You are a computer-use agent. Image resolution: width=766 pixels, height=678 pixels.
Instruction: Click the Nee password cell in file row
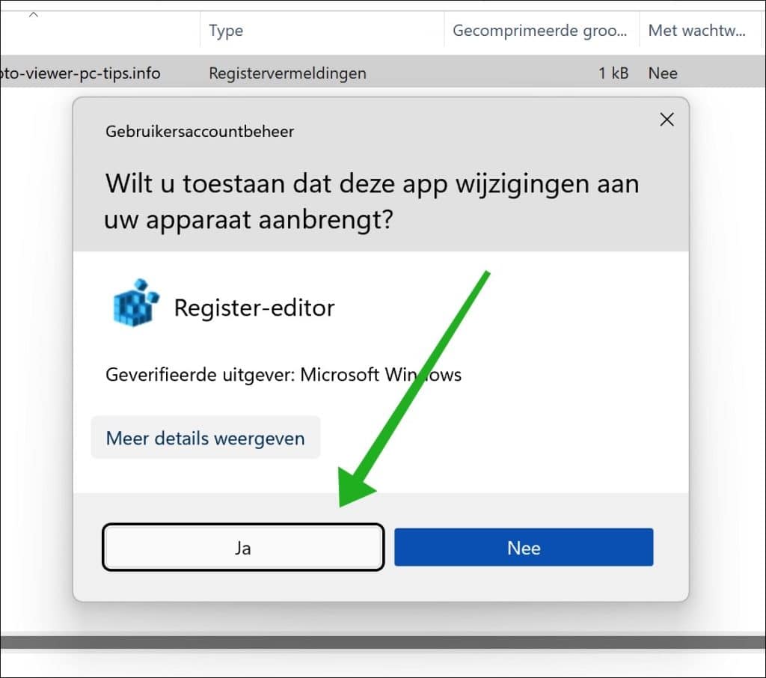[663, 73]
